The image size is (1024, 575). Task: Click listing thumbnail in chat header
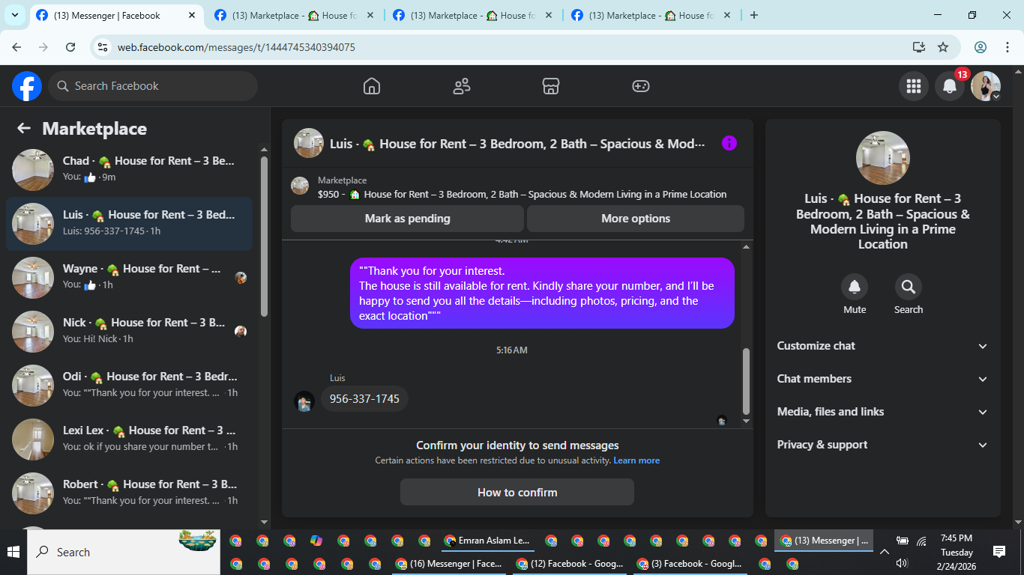point(309,143)
